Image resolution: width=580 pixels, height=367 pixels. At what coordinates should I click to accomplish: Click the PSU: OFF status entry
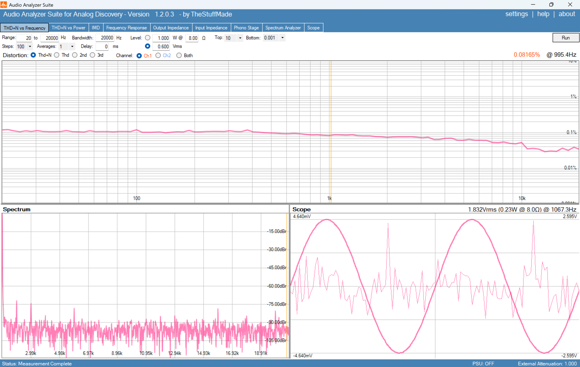pyautogui.click(x=483, y=364)
